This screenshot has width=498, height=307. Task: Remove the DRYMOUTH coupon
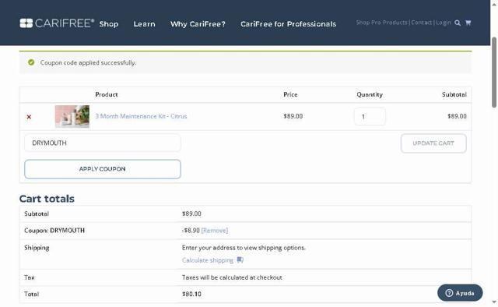pyautogui.click(x=215, y=231)
